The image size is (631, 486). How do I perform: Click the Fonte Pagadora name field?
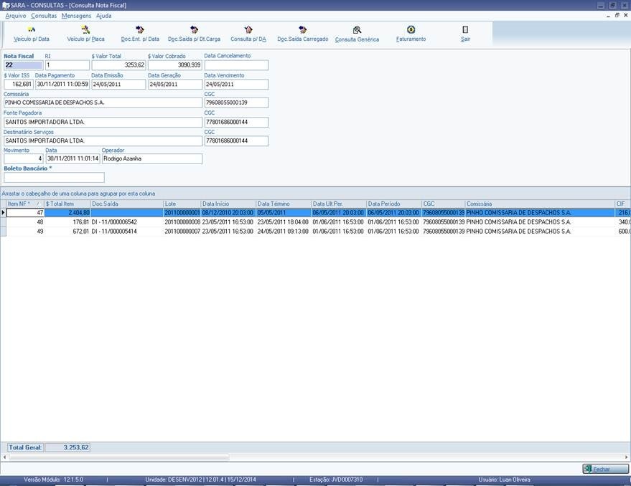pos(103,122)
